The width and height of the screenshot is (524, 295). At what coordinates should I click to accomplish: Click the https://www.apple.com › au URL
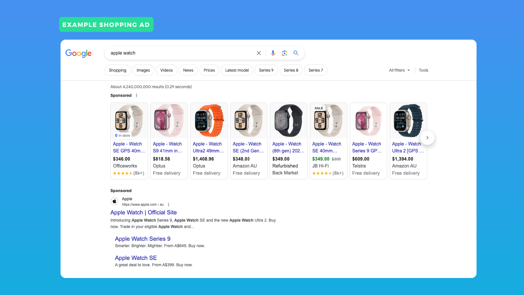[x=143, y=205]
